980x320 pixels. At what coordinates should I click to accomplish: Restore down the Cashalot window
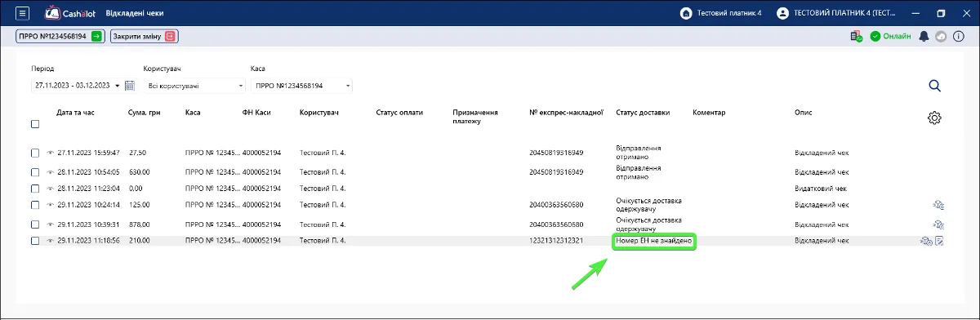click(x=941, y=13)
